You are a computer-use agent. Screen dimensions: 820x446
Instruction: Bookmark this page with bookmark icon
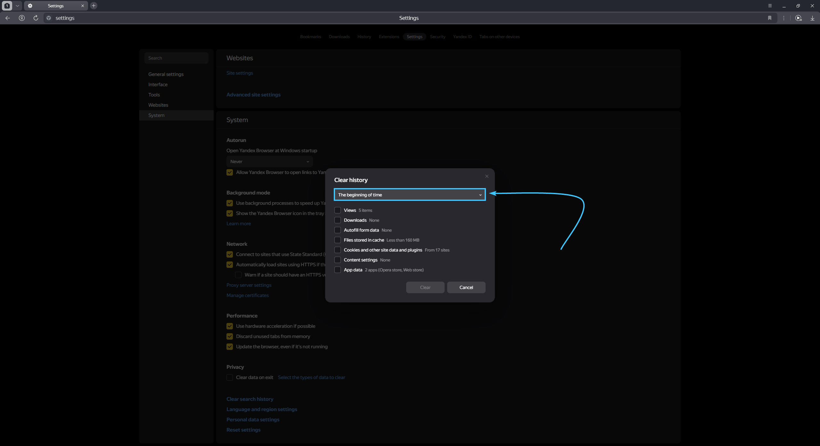coord(769,18)
